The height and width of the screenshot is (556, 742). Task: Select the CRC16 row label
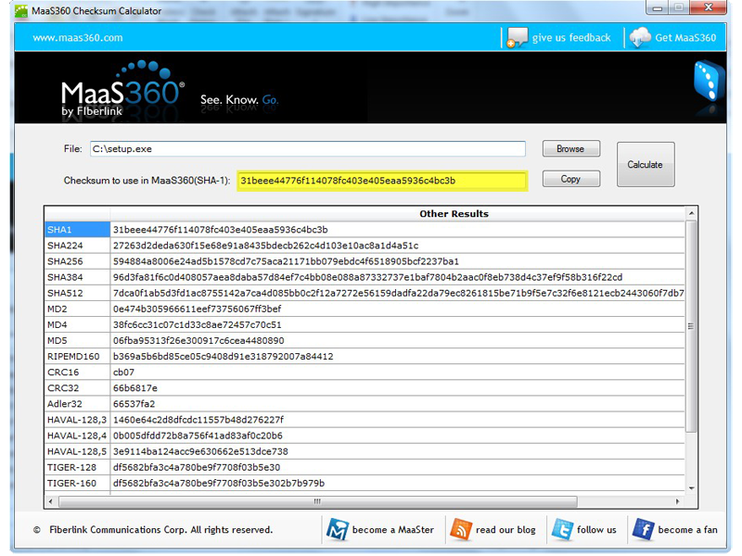[78, 373]
